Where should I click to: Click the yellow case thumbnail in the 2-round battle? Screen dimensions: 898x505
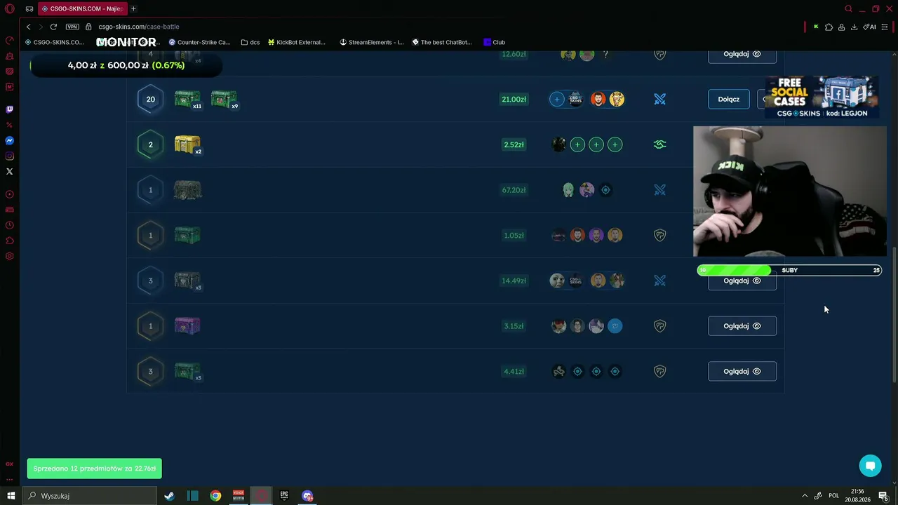tap(187, 144)
